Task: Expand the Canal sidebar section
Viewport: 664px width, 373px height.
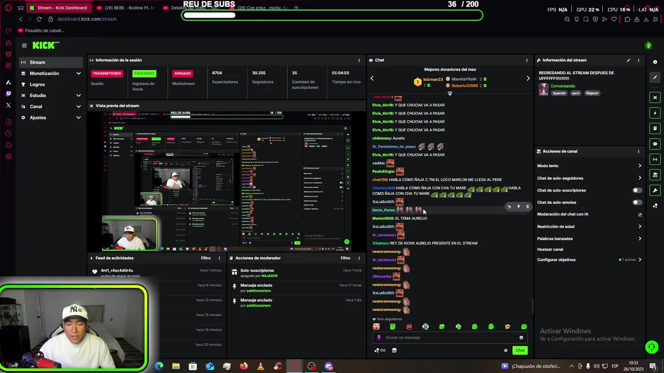Action: click(x=78, y=107)
